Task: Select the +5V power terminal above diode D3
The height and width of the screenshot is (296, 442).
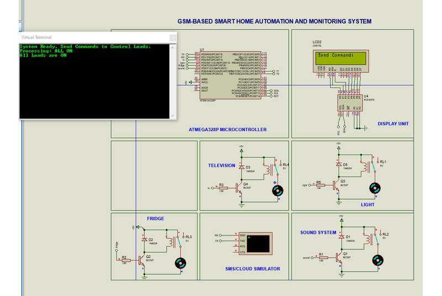Action: 241,150
